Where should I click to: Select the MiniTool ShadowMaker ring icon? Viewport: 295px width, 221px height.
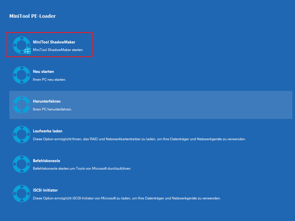pos(21,45)
